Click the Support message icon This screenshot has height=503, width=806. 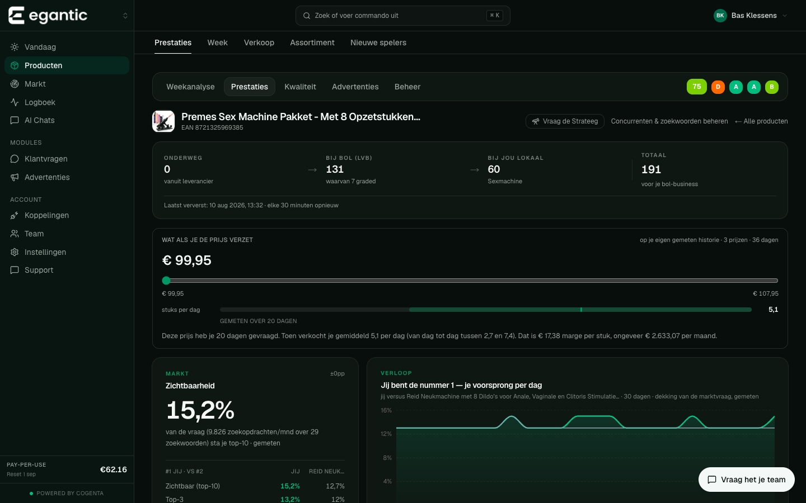(x=15, y=270)
